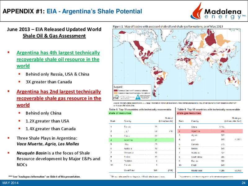Screen dimensions: 248x186
Task: Click 'Vaca Muerta, Agrio, Los Molles' text
Action: pos(48,144)
